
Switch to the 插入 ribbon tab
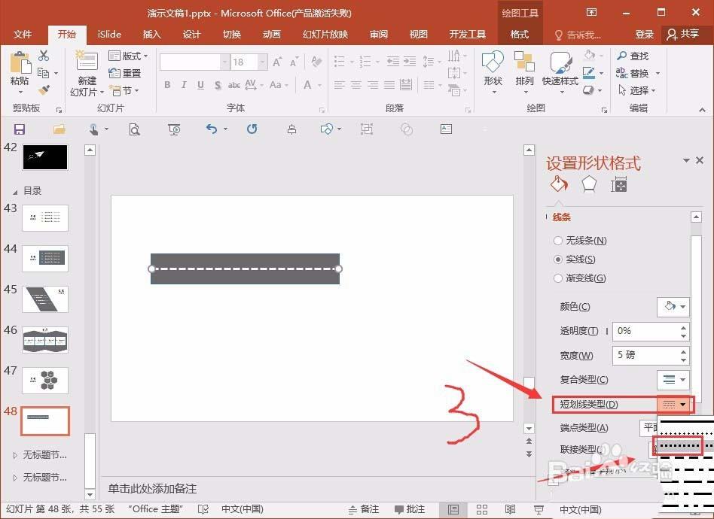coord(151,34)
